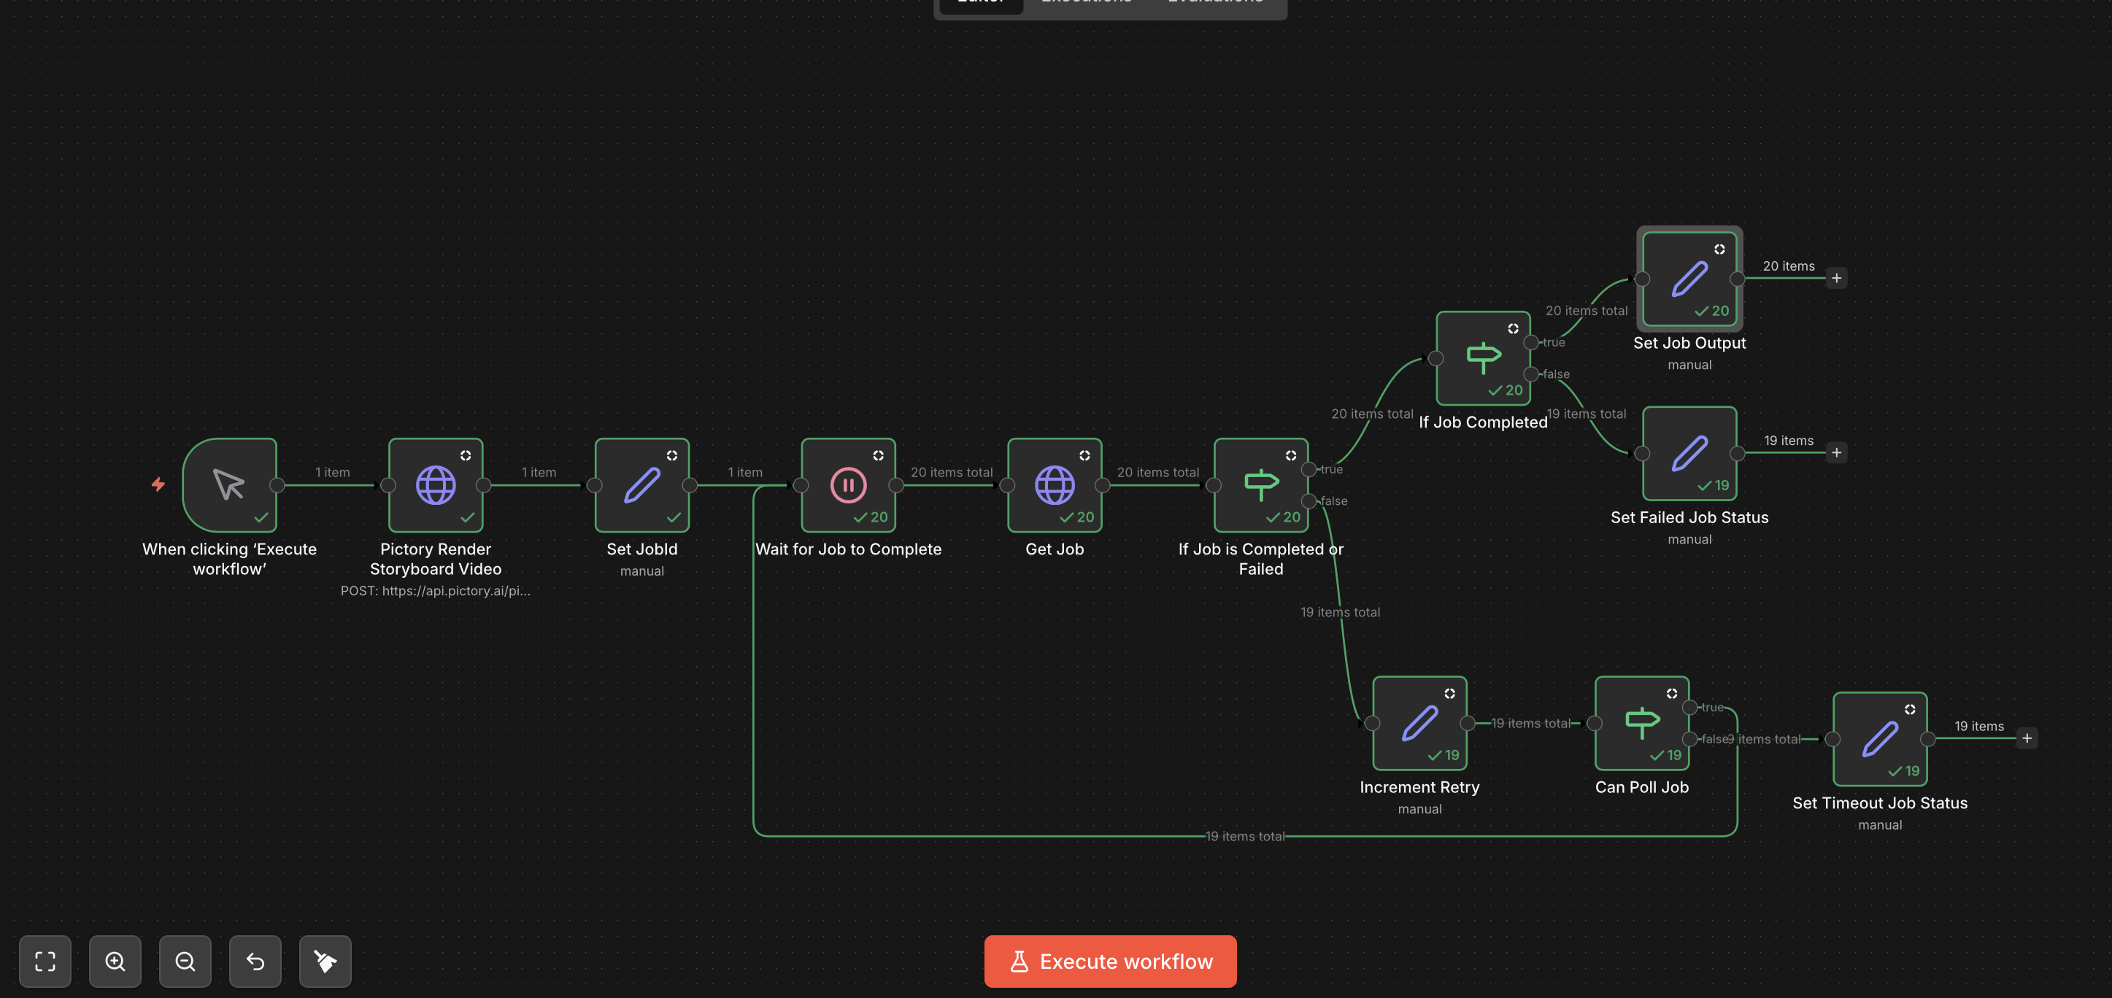Select the 'When clicking Execute workflow' trigger node
This screenshot has height=998, width=2112.
pyautogui.click(x=230, y=485)
